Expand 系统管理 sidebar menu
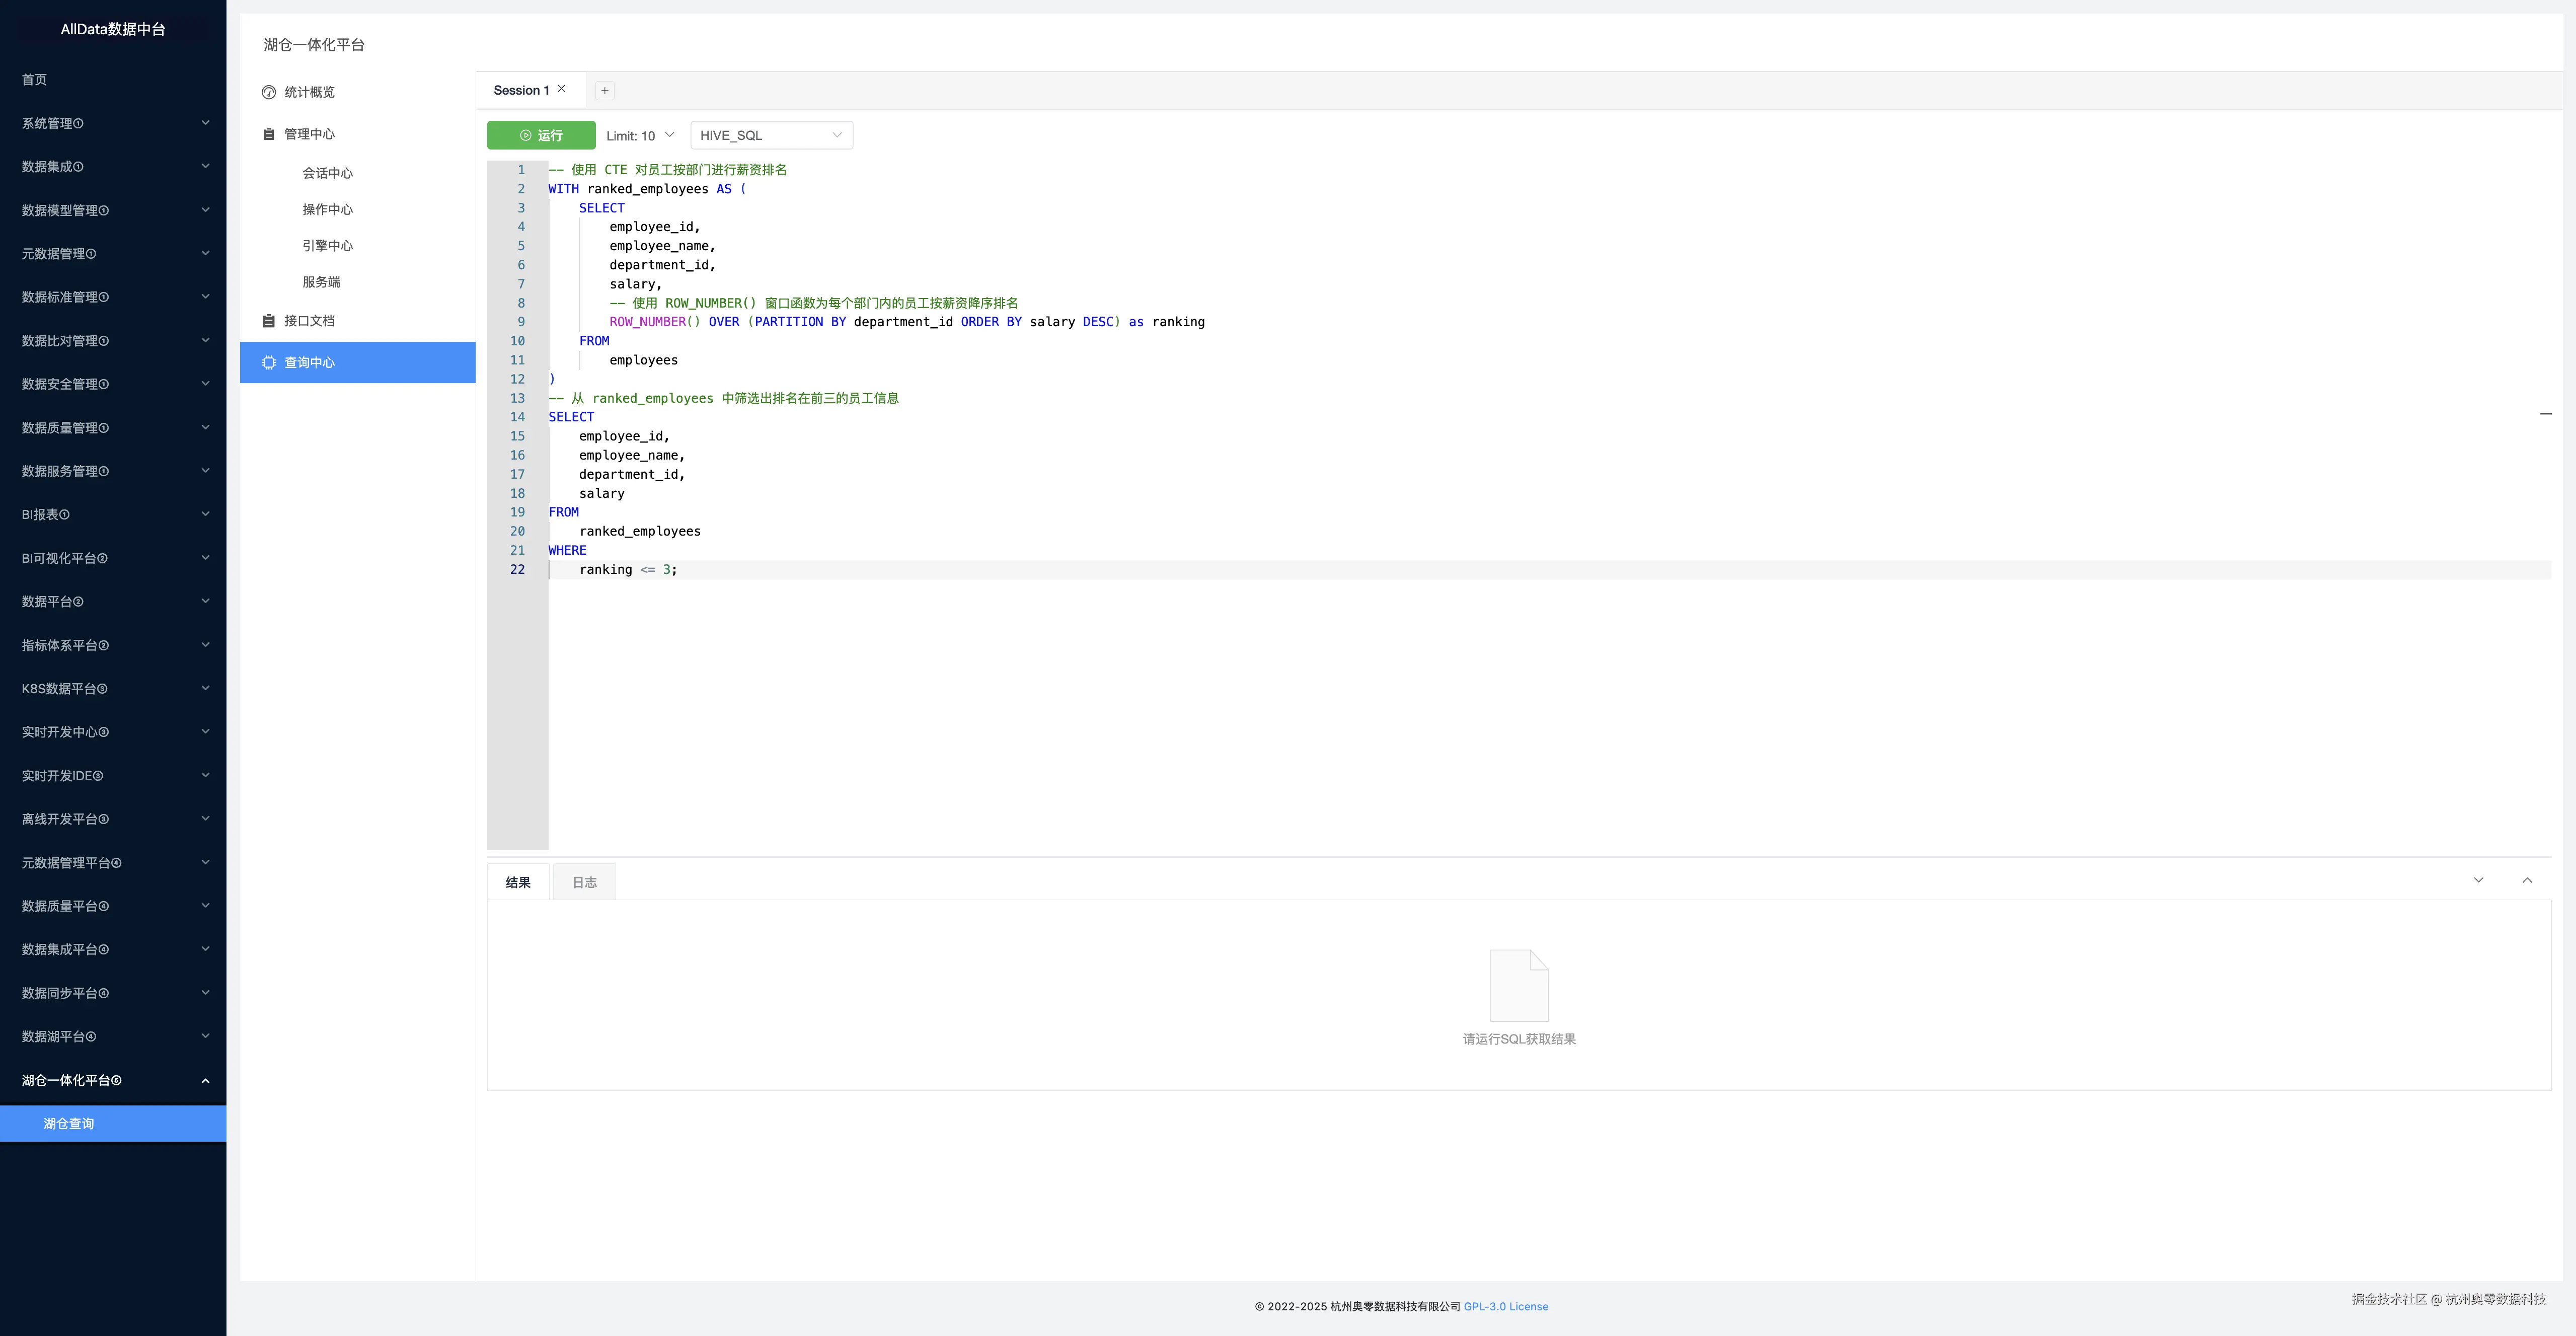This screenshot has height=1336, width=2576. tap(113, 123)
